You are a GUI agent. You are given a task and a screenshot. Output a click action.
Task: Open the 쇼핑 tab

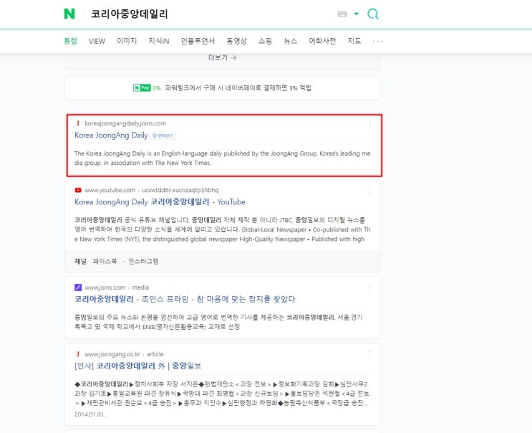[265, 41]
